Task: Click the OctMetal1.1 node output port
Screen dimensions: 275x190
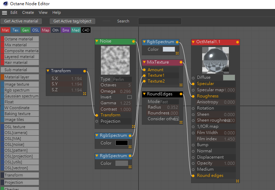Action: tap(238, 42)
